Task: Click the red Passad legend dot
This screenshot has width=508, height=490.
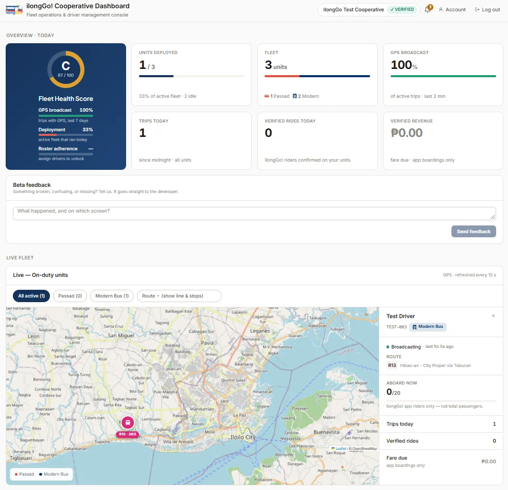Action: [16, 474]
